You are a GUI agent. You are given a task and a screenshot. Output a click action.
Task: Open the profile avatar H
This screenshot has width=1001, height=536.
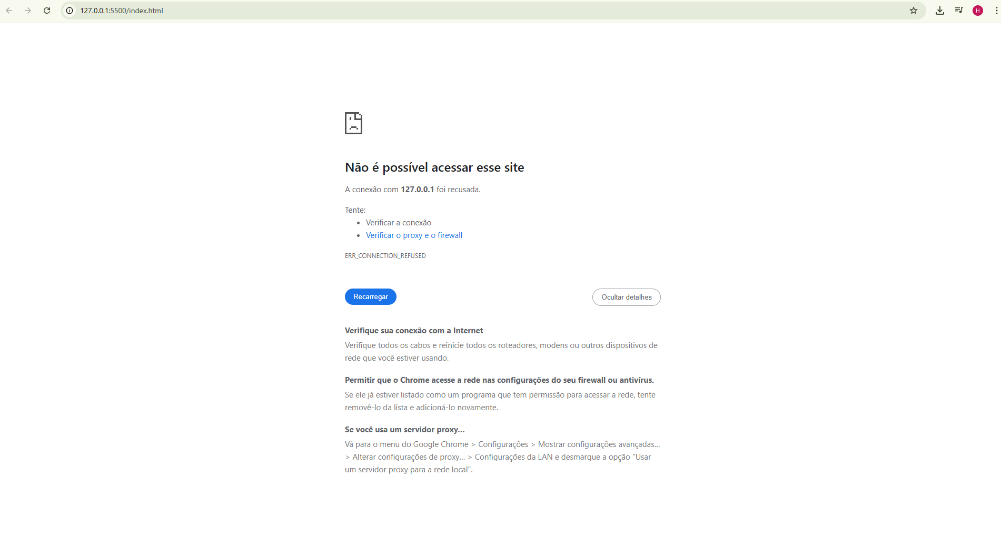(978, 11)
